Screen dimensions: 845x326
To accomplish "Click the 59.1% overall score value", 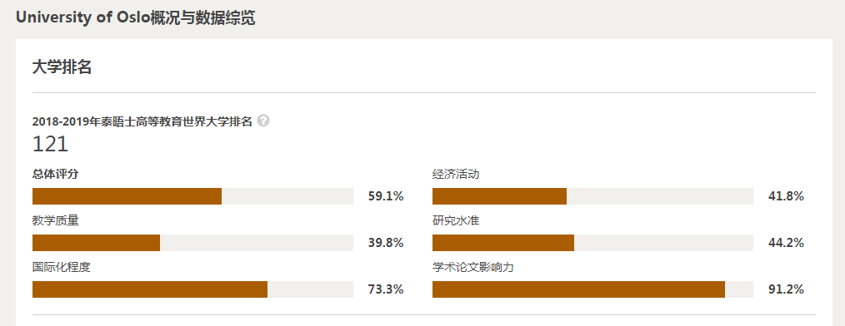I will 386,196.
